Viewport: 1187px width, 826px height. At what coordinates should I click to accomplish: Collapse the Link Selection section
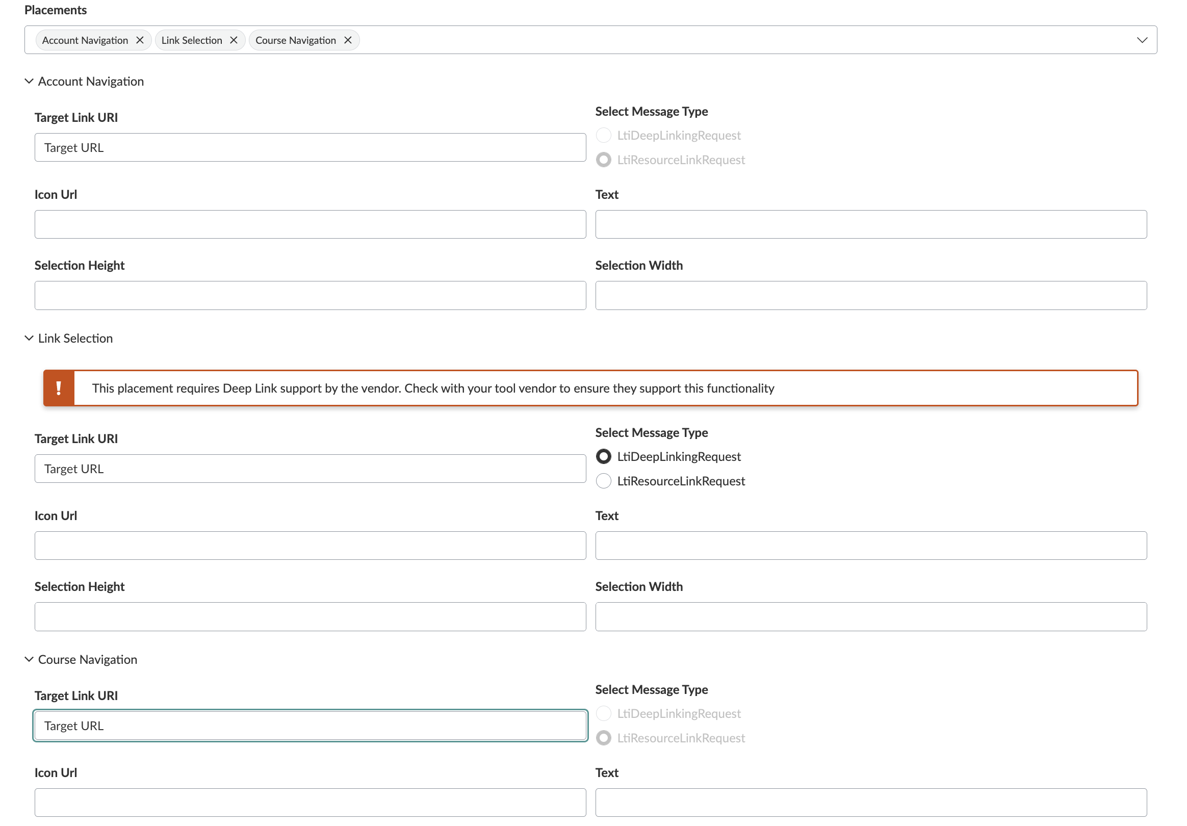(x=69, y=338)
